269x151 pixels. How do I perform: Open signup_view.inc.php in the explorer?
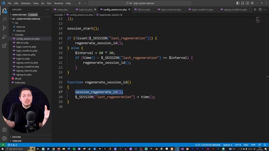[x=30, y=71]
